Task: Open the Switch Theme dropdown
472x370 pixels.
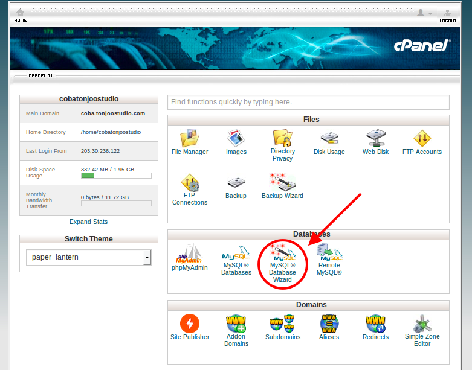Action: pos(88,257)
